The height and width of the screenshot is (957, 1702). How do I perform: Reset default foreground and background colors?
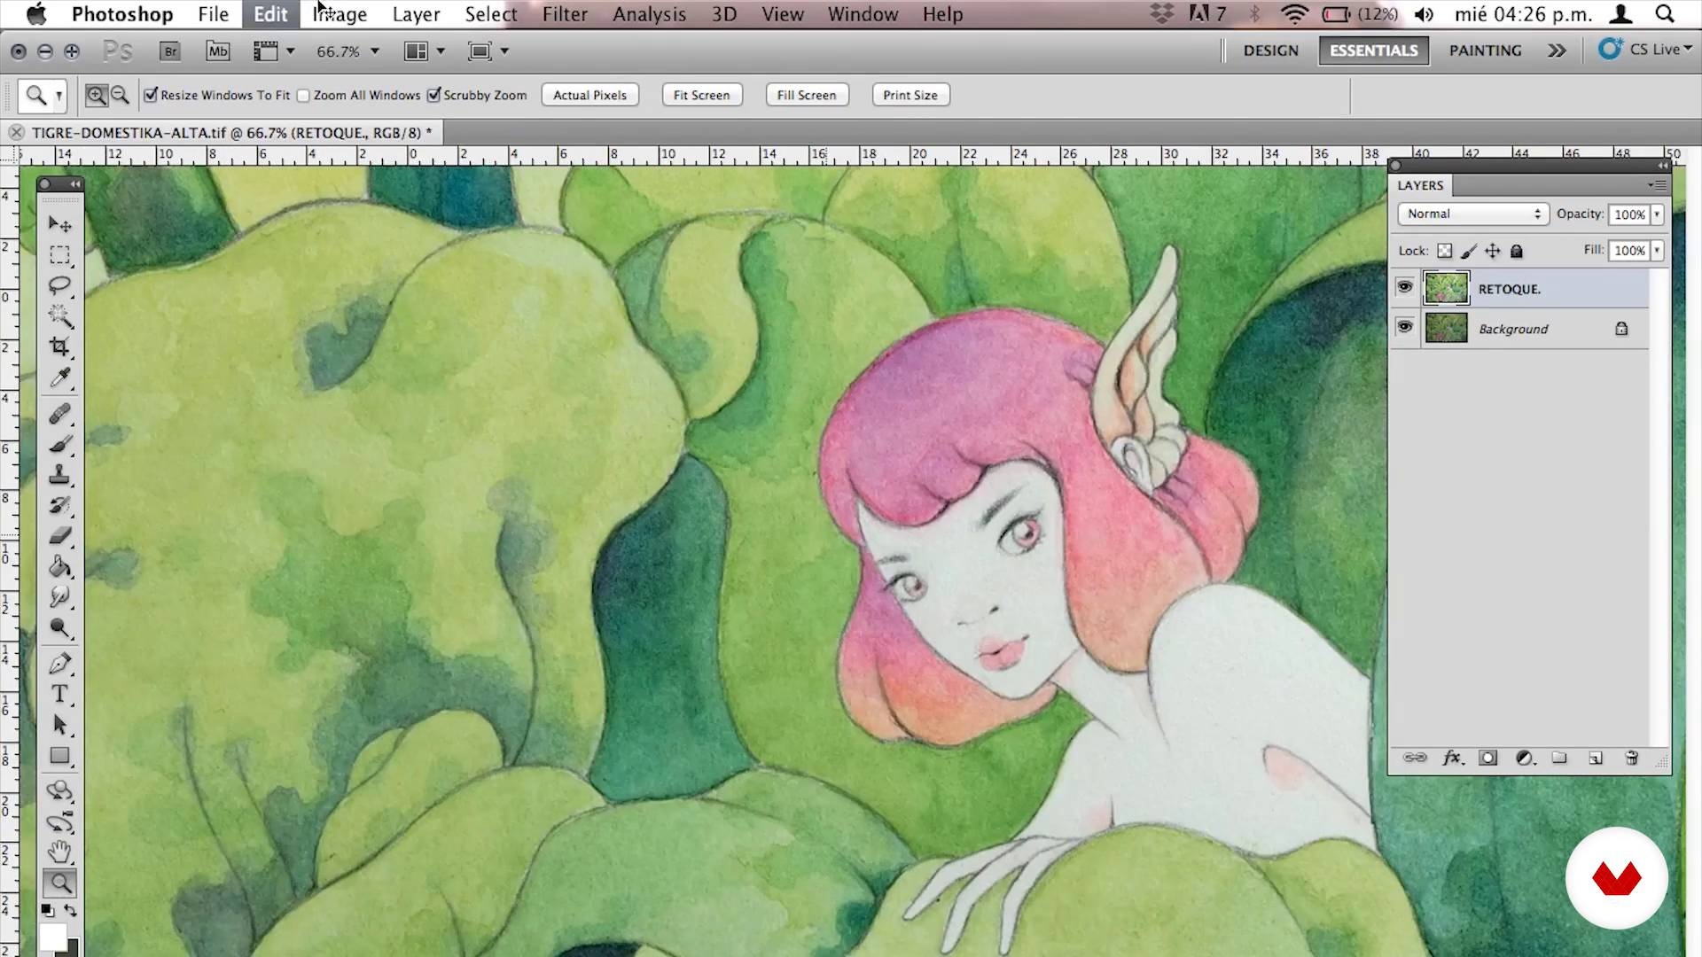click(47, 911)
